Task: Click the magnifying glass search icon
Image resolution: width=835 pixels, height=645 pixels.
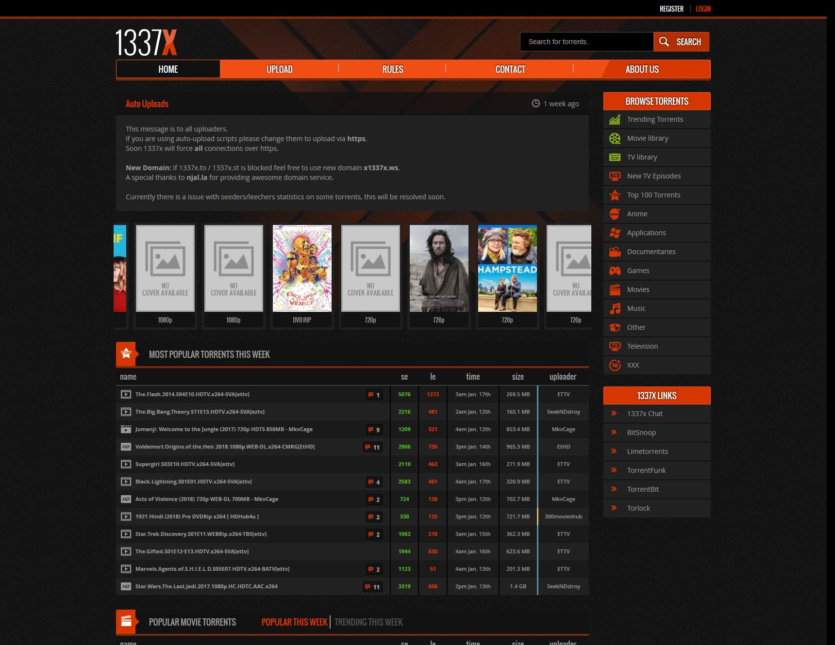Action: 664,42
